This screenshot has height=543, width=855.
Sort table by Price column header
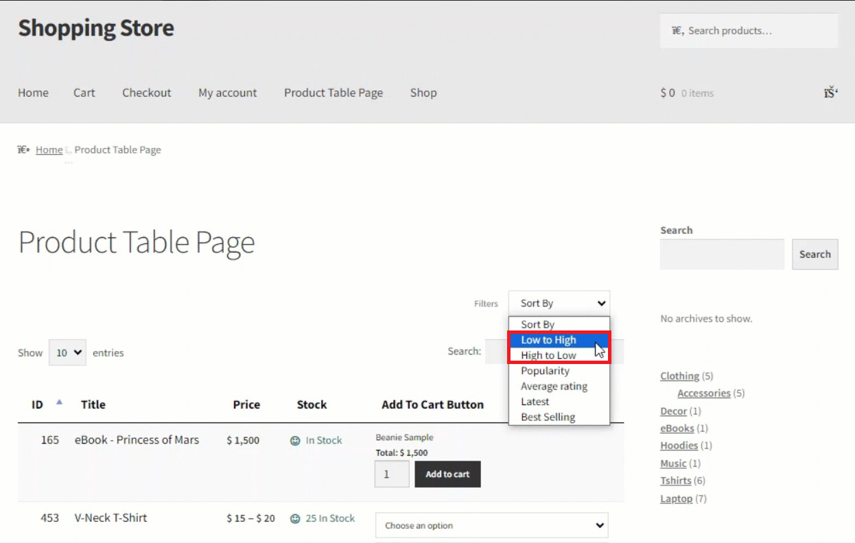(x=246, y=405)
